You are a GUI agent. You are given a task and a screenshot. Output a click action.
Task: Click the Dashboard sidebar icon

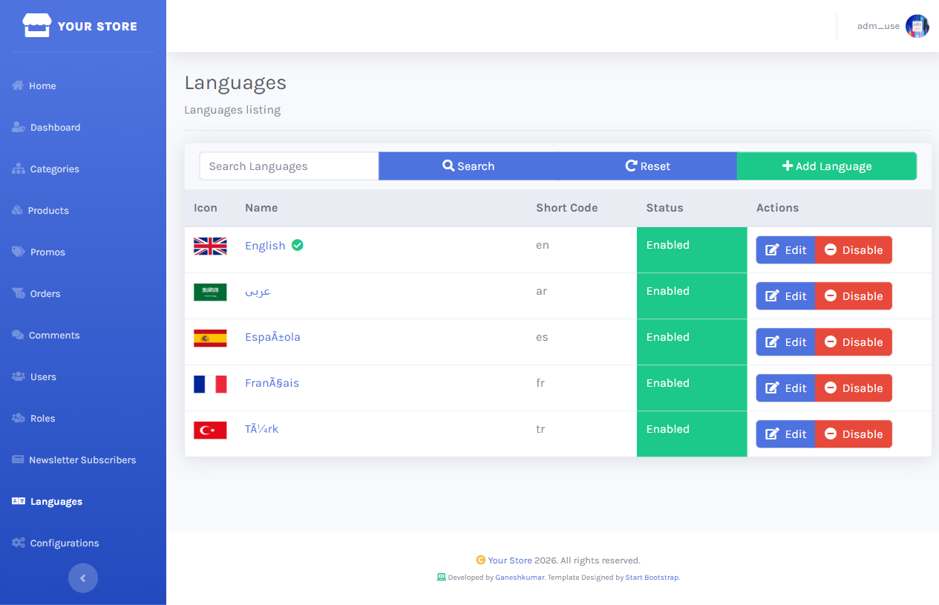point(19,127)
